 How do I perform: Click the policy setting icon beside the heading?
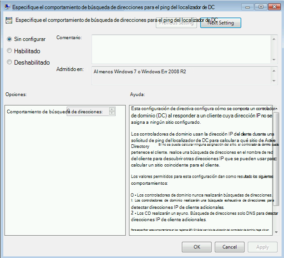9,20
